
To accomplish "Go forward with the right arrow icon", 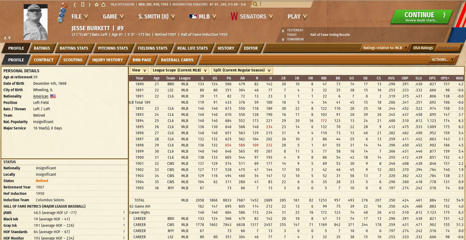I will pyautogui.click(x=90, y=5).
